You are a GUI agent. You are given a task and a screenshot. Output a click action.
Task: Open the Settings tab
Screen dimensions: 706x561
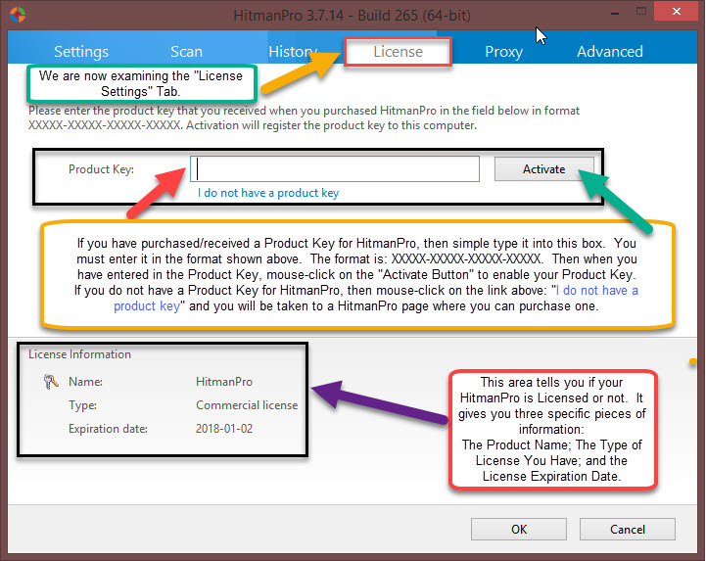81,51
